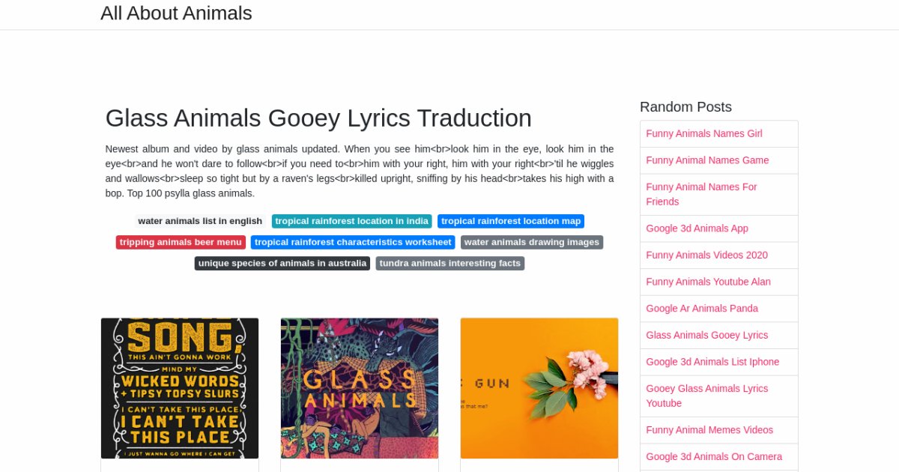This screenshot has height=472, width=899.
Task: Open 'Funny Animals Names Girl' post
Action: click(x=704, y=133)
